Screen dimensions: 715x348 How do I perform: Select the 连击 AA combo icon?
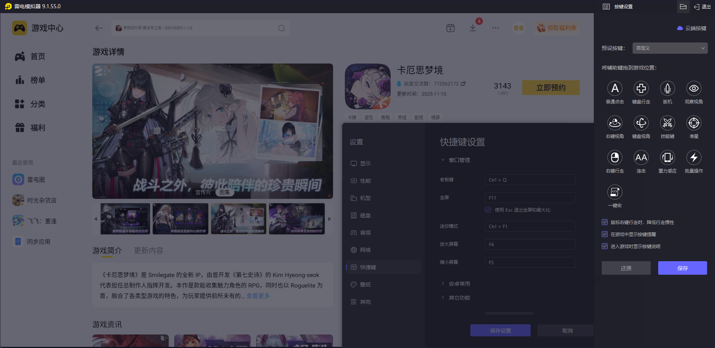(x=641, y=157)
